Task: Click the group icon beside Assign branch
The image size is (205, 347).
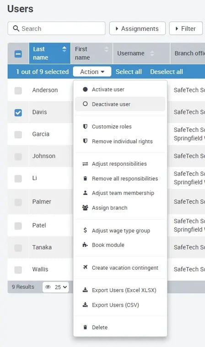Action: pyautogui.click(x=85, y=207)
